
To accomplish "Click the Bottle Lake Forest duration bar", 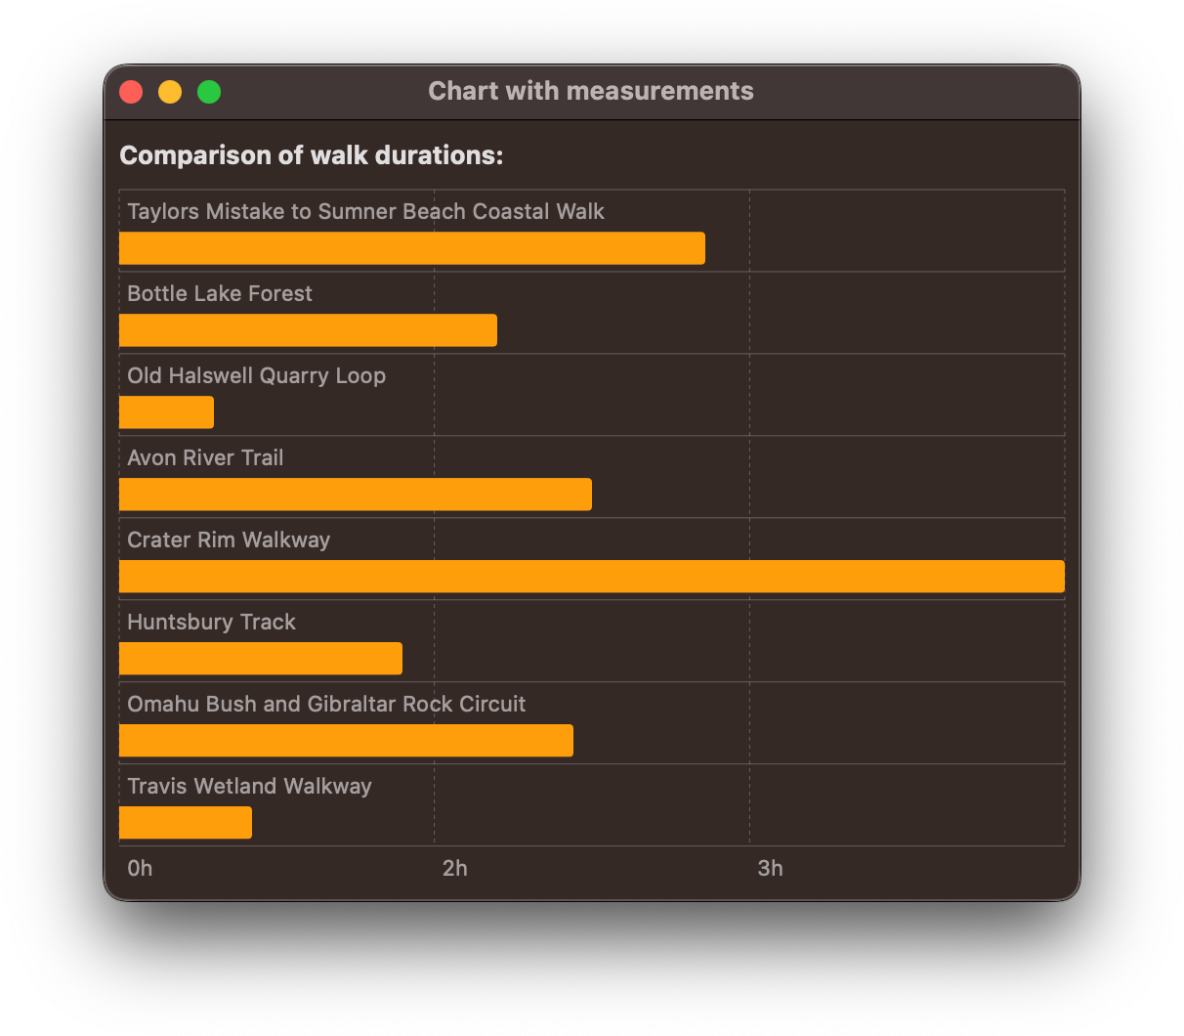I will coord(308,330).
